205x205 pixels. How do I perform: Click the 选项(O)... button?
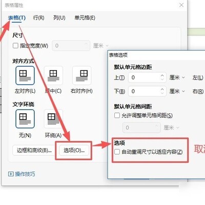(74, 150)
